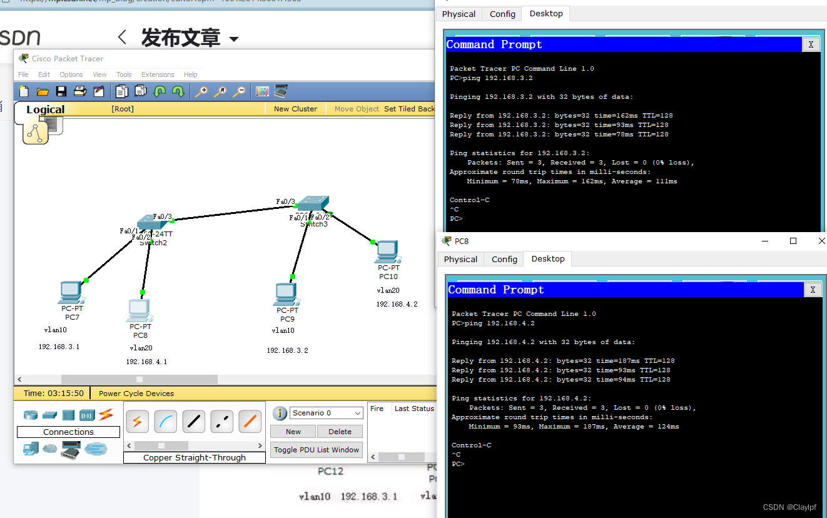
Task: Click the Save floppy disk icon
Action: point(61,91)
